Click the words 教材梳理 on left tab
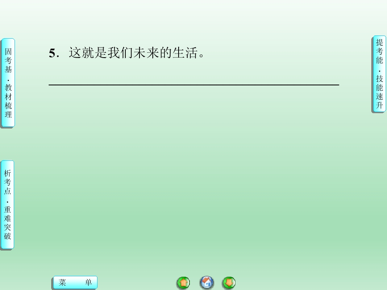The height and width of the screenshot is (290, 387). (x=8, y=101)
